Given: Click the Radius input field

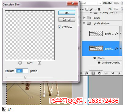Looking at the screenshot, I should (22, 71).
